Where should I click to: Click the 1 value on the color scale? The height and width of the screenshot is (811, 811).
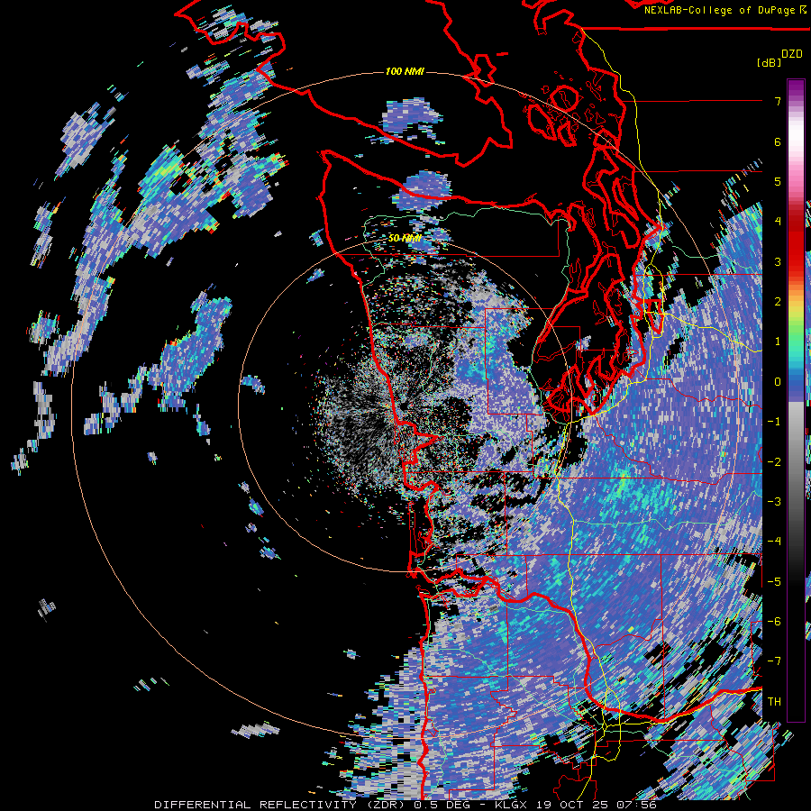tap(778, 342)
